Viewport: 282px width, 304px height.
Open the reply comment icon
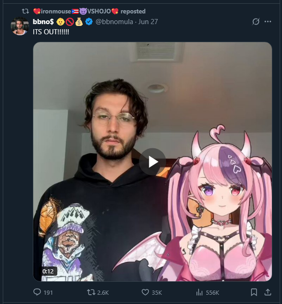(37, 292)
